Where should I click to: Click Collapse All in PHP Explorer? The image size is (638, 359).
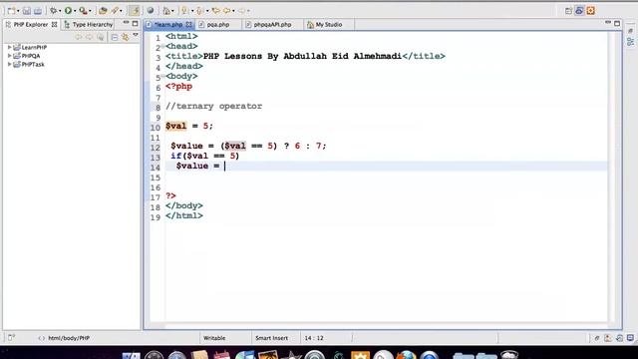coord(115,37)
